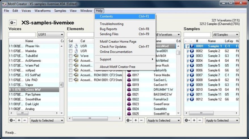Click the Samples search input field

point(197,35)
